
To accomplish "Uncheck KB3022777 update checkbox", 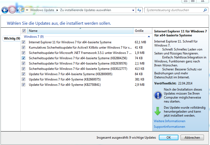I will pos(24,69).
